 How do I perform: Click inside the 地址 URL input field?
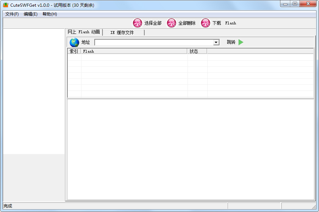pyautogui.click(x=152, y=42)
